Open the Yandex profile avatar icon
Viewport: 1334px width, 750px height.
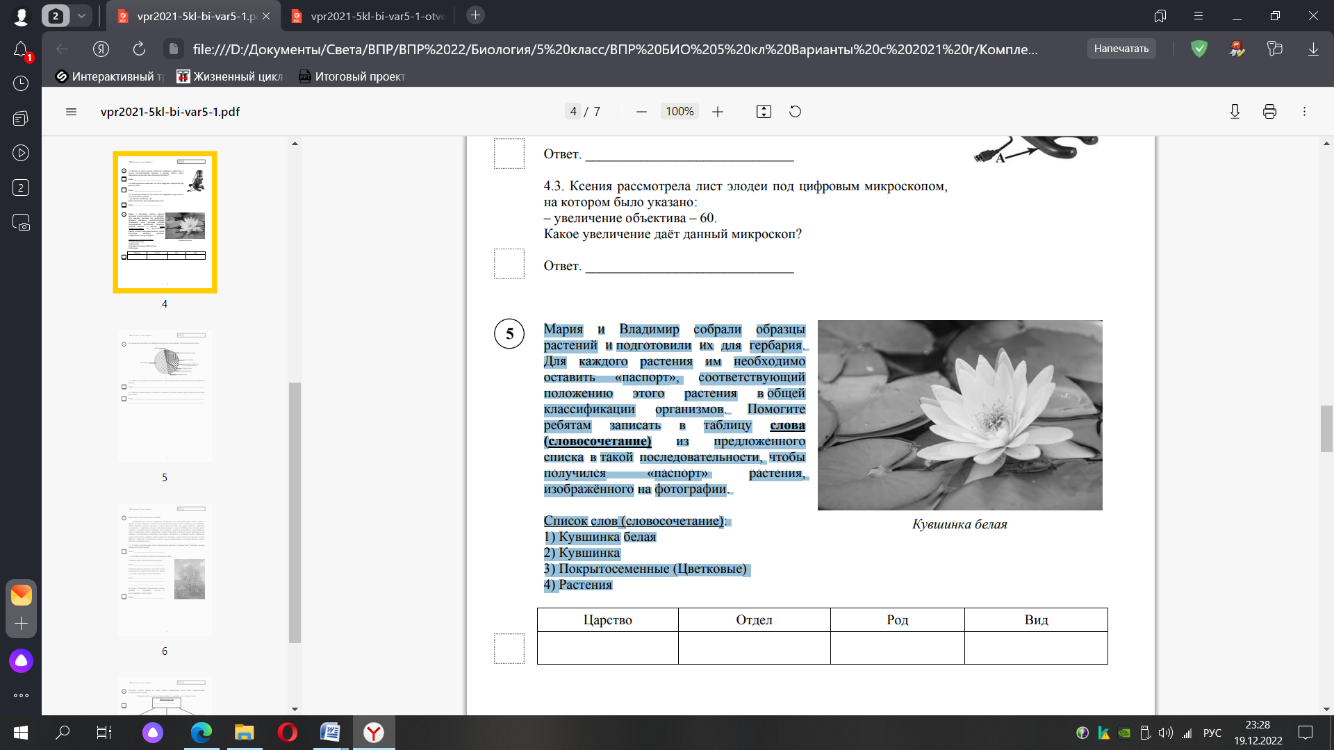point(21,16)
